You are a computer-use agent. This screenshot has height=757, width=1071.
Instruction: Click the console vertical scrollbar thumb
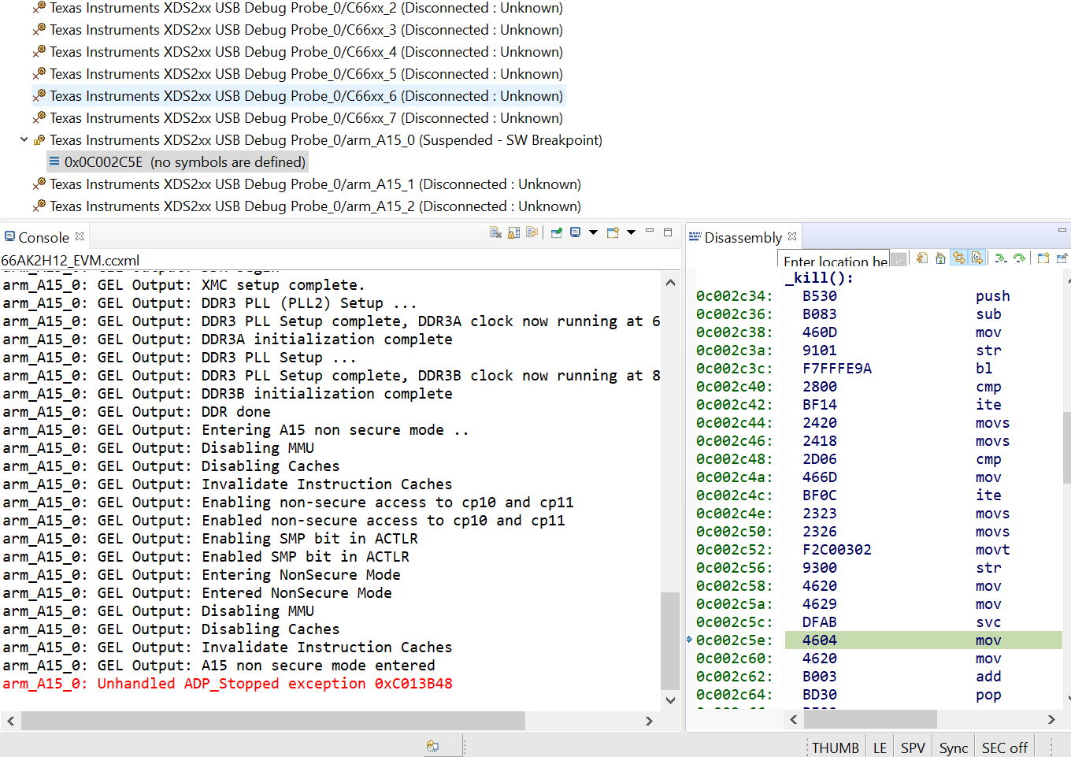point(670,641)
